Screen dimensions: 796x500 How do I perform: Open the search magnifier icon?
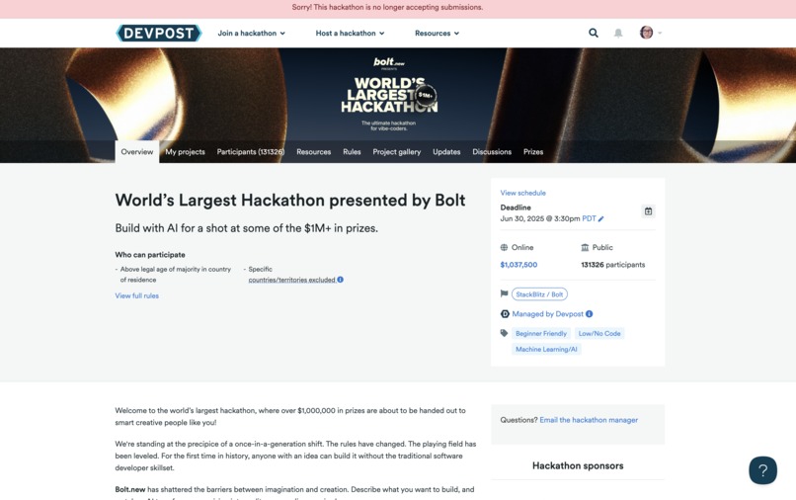pos(593,33)
